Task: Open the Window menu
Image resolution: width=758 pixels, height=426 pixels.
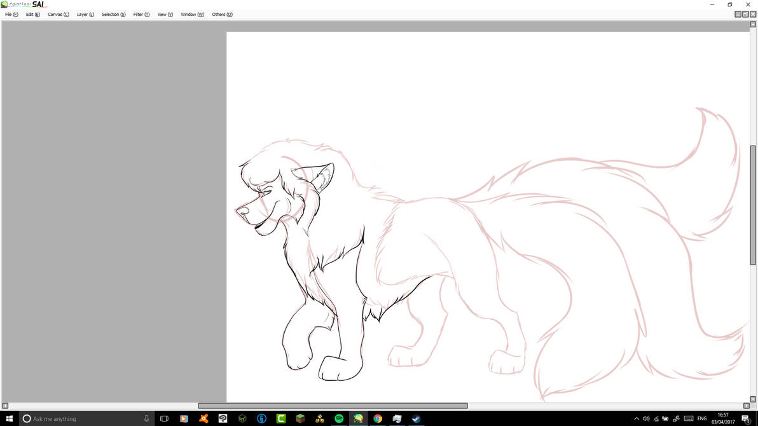Action: click(193, 15)
